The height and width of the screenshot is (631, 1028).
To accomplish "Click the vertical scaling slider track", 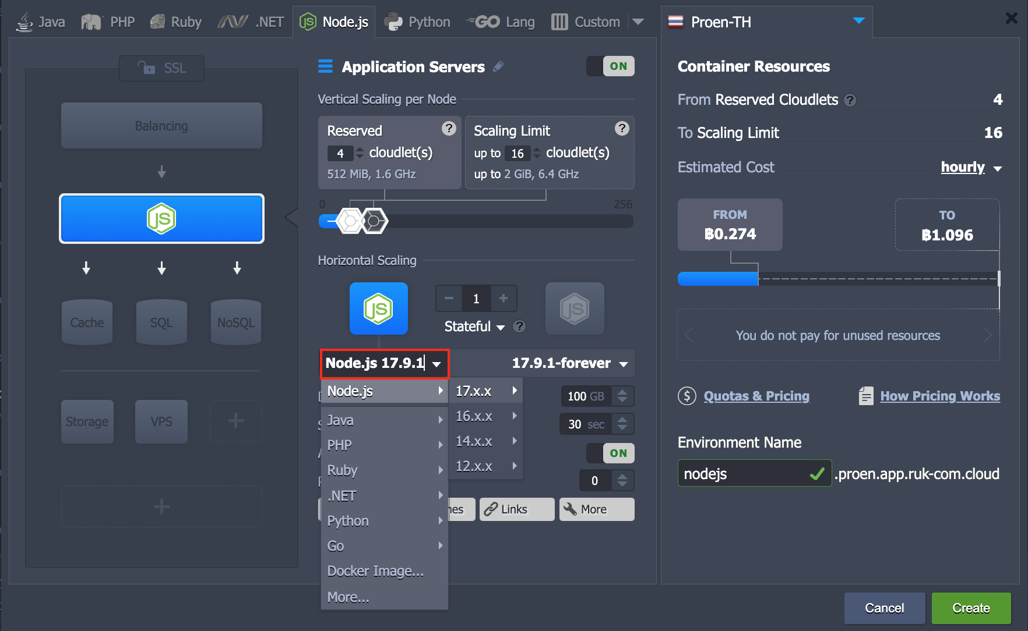I will coord(476,221).
